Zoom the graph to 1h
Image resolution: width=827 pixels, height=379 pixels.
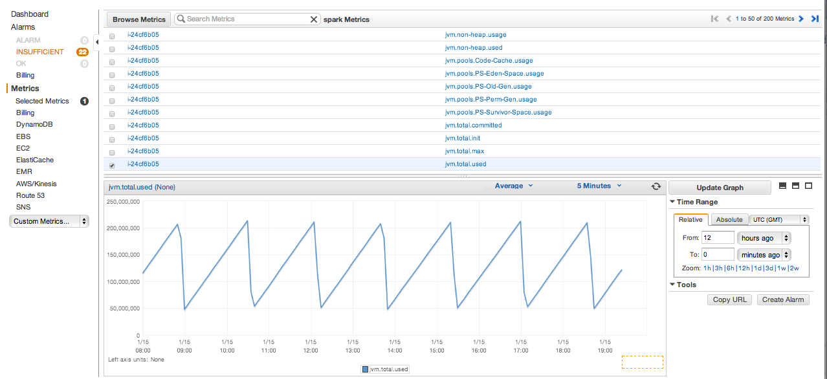tap(707, 268)
